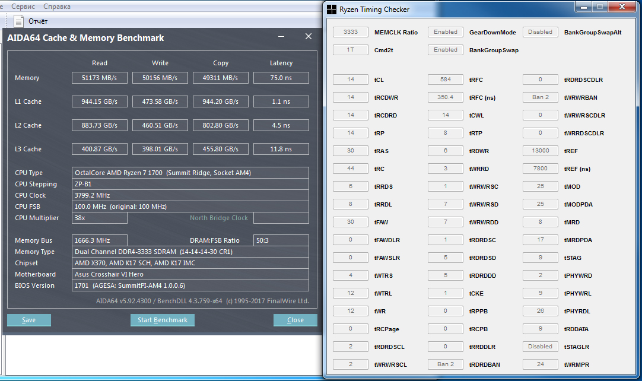
Task: Click the tRDRDBAN Ban 2 field
Action: tap(446, 364)
